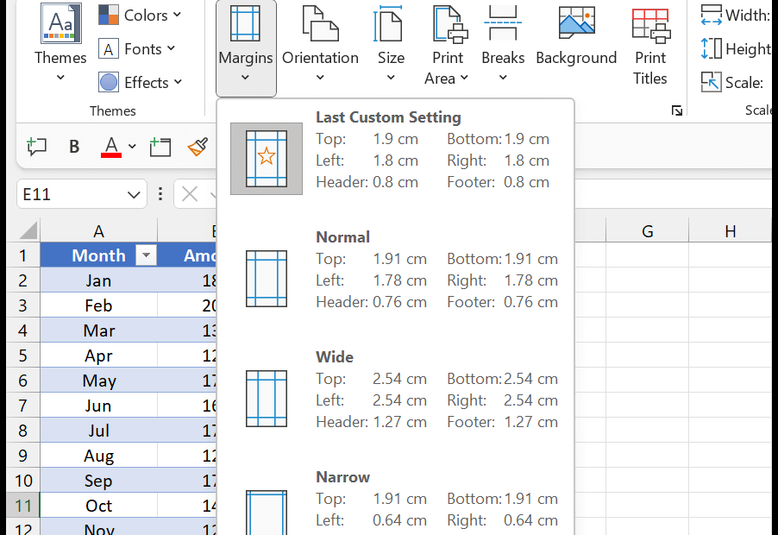Screen dimensions: 778x535
Task: Select row 6 header
Action: [x=22, y=381]
